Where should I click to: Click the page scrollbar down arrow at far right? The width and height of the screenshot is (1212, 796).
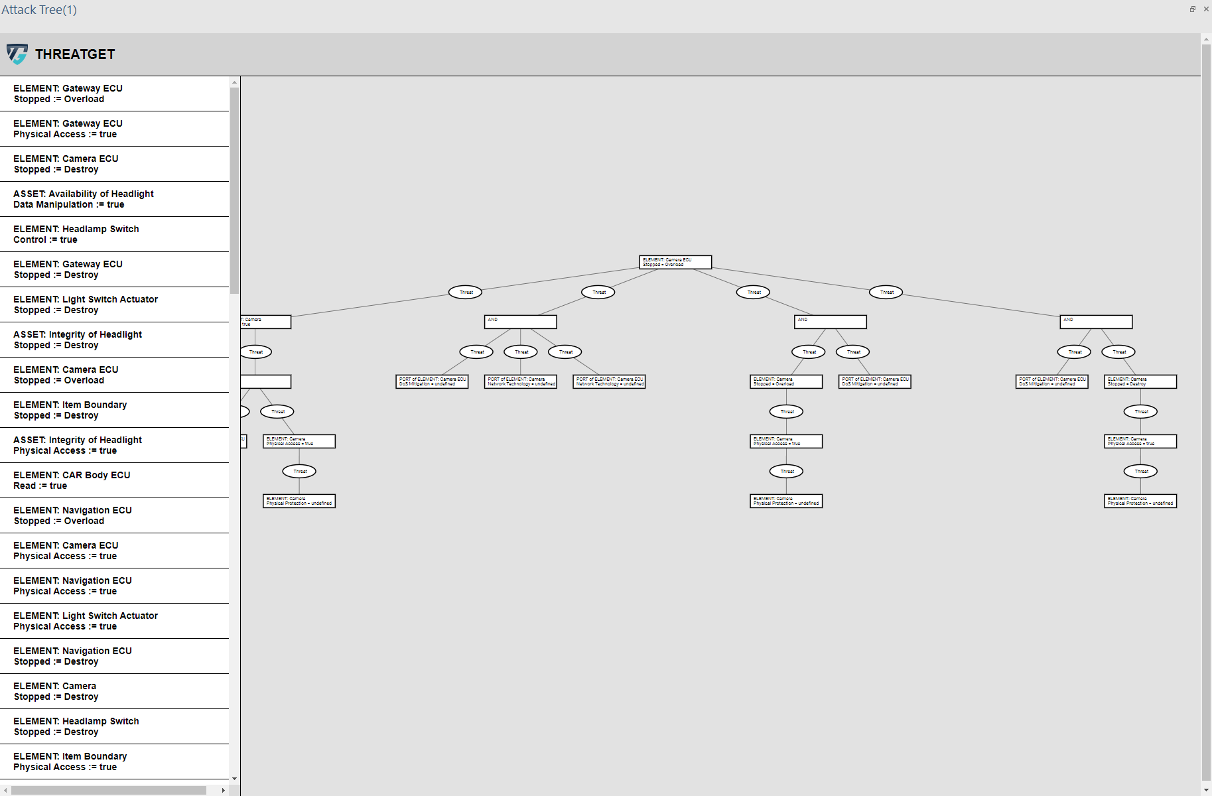1206,790
